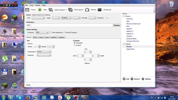
Task: Click the destination File path field
Action: click(x=72, y=25)
